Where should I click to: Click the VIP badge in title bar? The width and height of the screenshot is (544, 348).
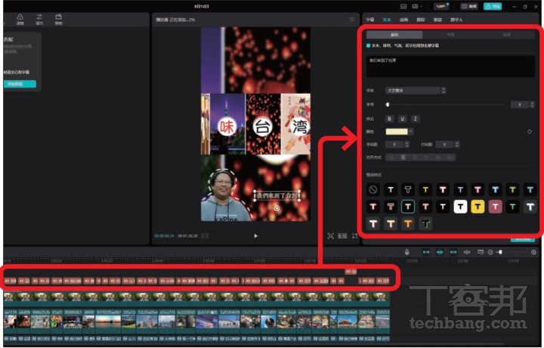(x=441, y=6)
